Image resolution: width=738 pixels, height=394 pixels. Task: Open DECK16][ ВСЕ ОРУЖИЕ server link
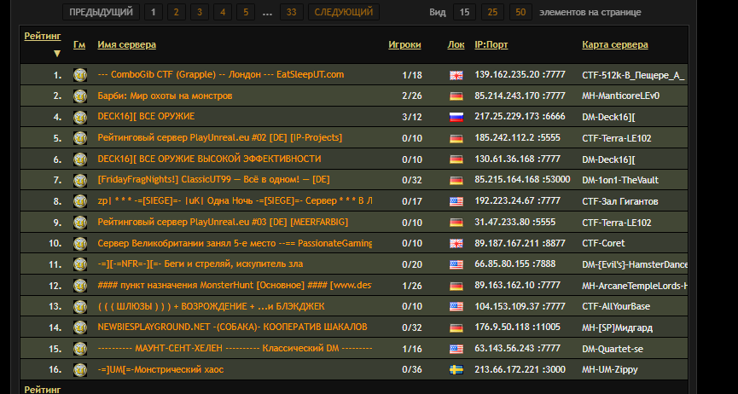click(147, 116)
